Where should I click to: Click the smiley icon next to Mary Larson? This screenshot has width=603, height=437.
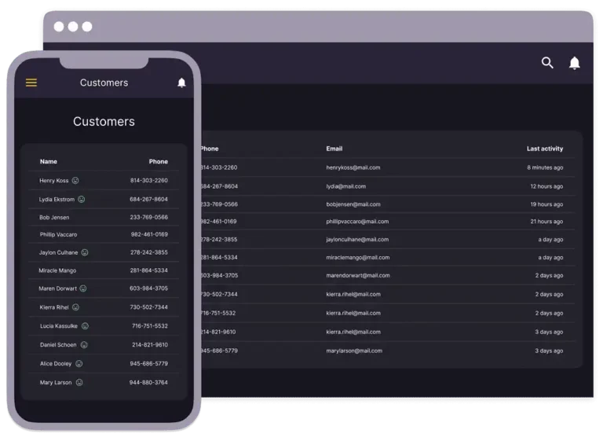(x=79, y=383)
